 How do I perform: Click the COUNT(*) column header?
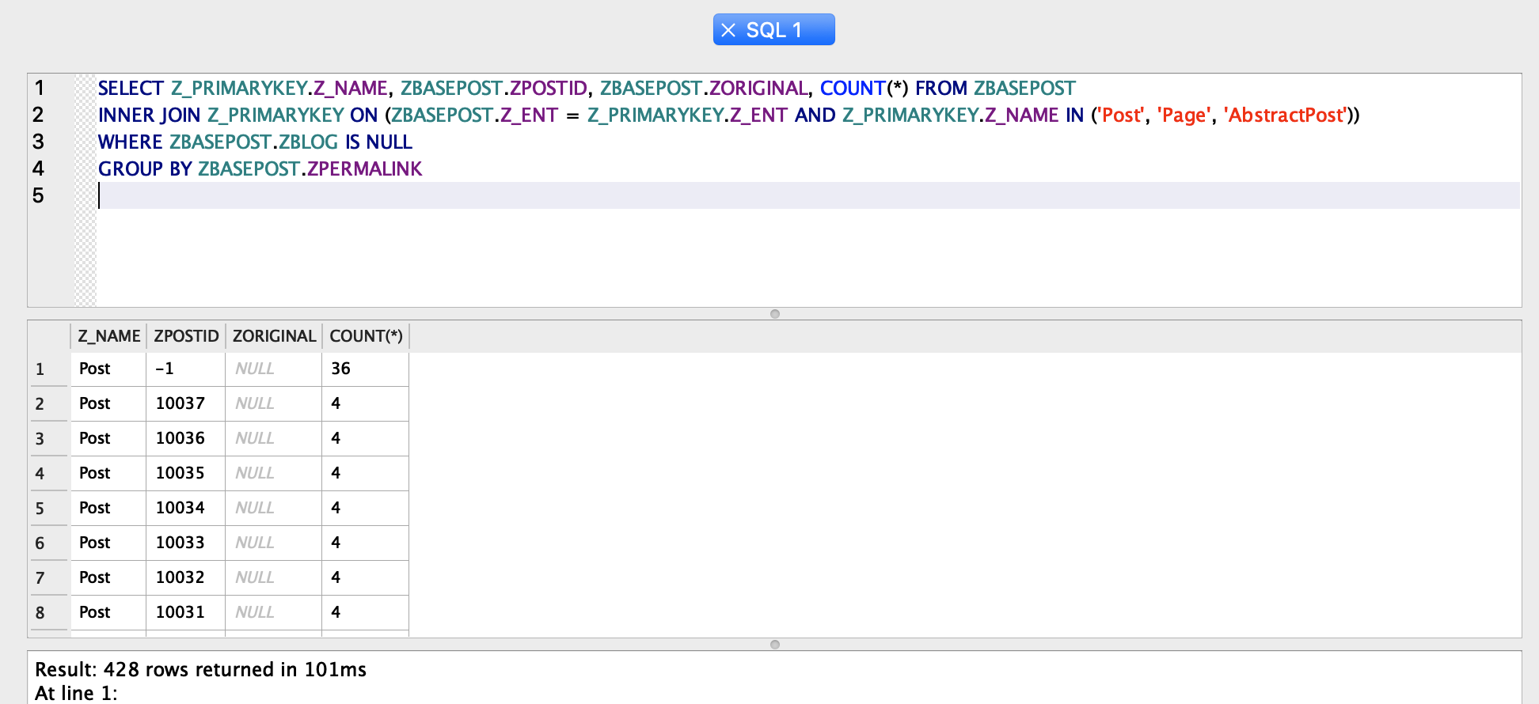366,336
